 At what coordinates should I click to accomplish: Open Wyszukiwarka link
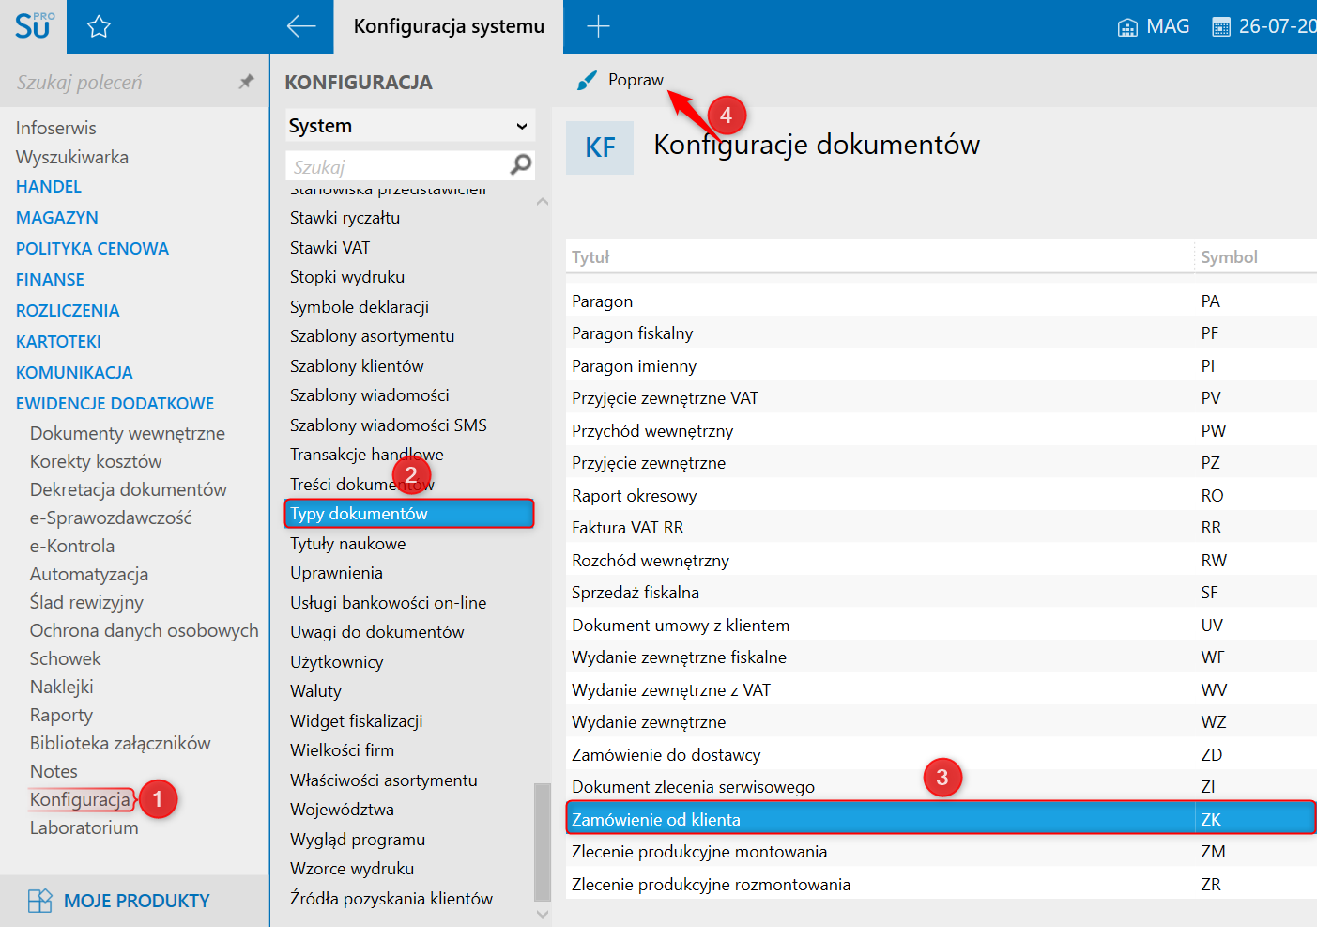tap(72, 157)
